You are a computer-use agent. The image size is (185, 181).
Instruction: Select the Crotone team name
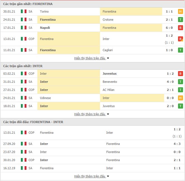pos(108,20)
